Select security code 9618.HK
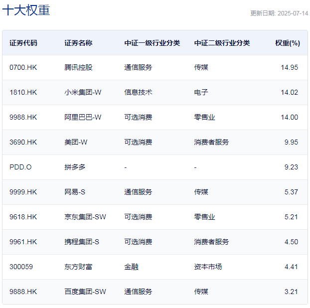 pos(23,217)
